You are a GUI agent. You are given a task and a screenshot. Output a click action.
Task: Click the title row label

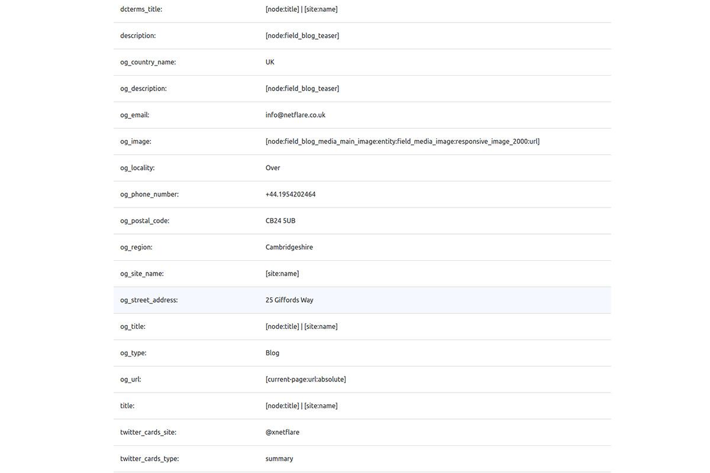pos(127,406)
